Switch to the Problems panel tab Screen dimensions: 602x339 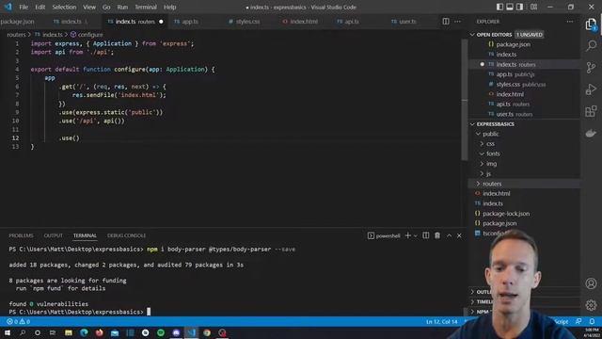(21, 235)
